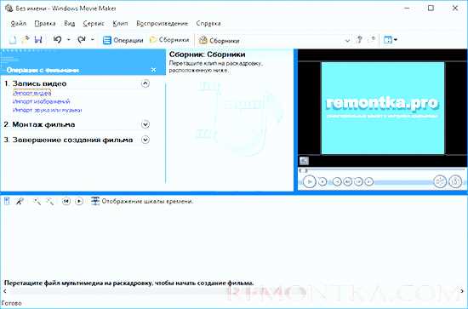Stop playback in the preview monitor
This screenshot has width=468, height=309.
pyautogui.click(x=322, y=181)
